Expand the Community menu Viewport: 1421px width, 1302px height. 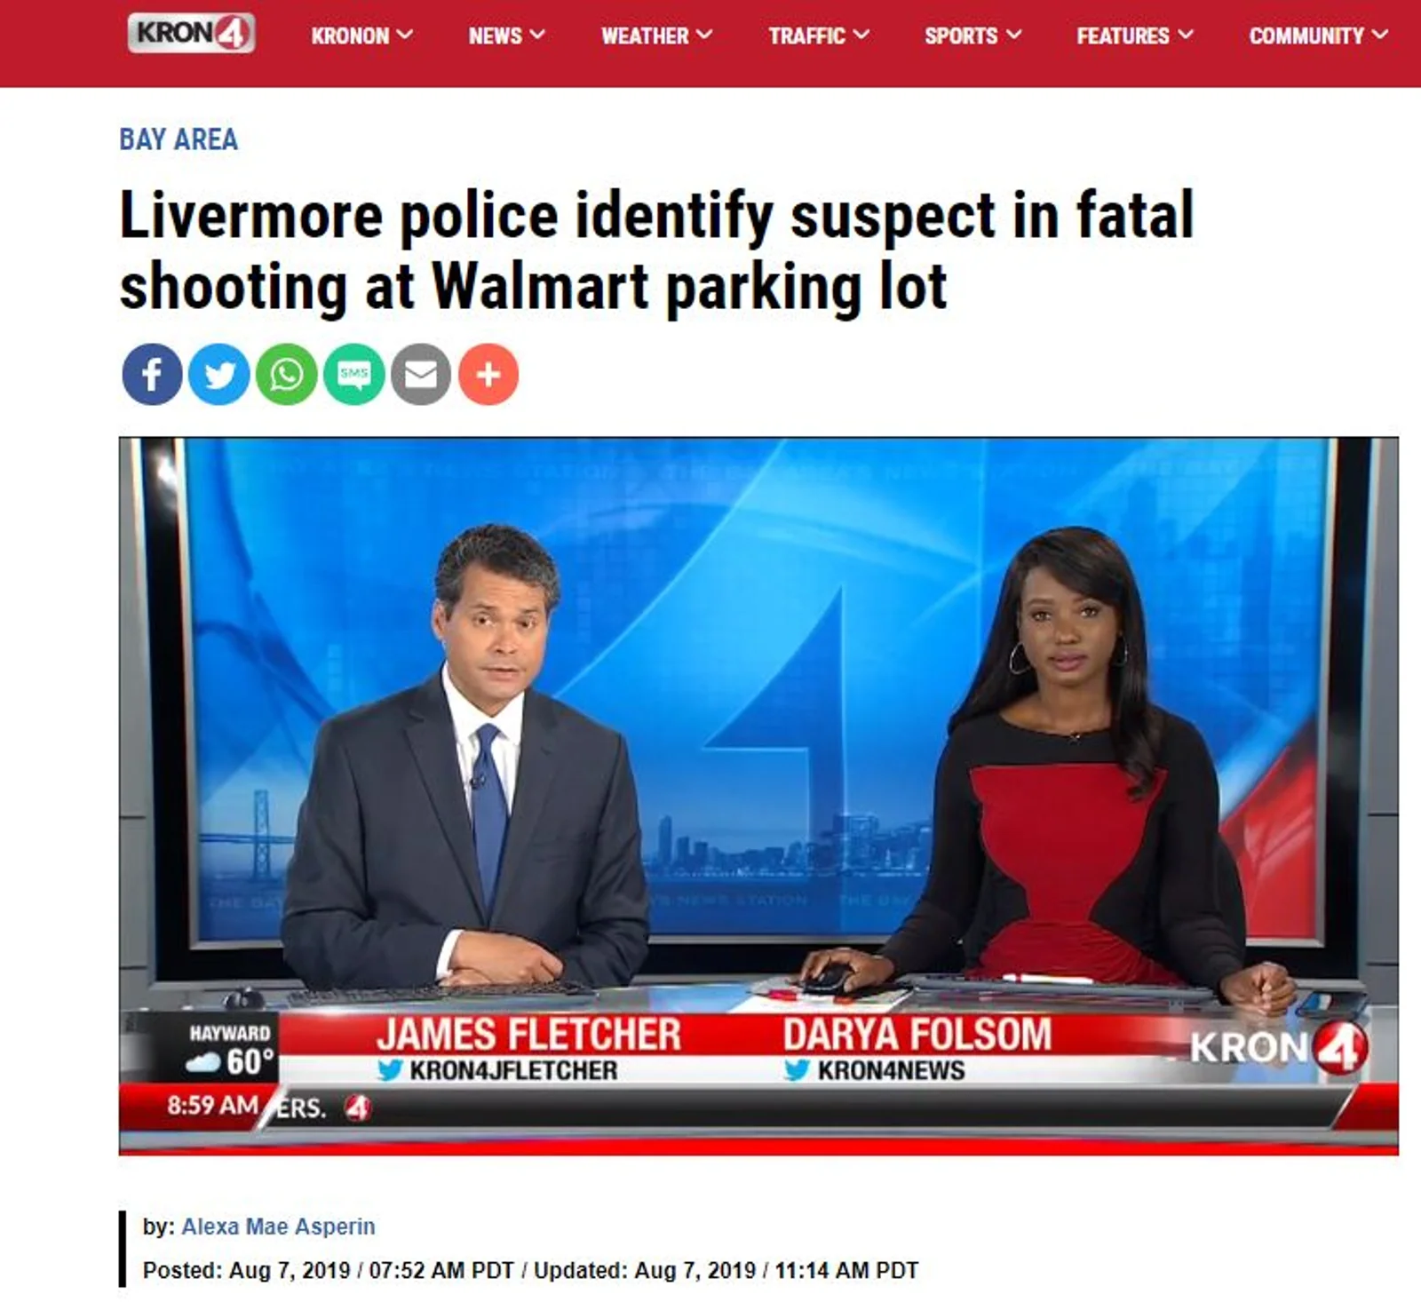pos(1318,36)
